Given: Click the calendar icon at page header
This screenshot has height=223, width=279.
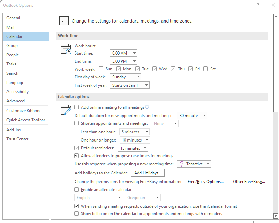Looking at the screenshot, I should coord(64,21).
